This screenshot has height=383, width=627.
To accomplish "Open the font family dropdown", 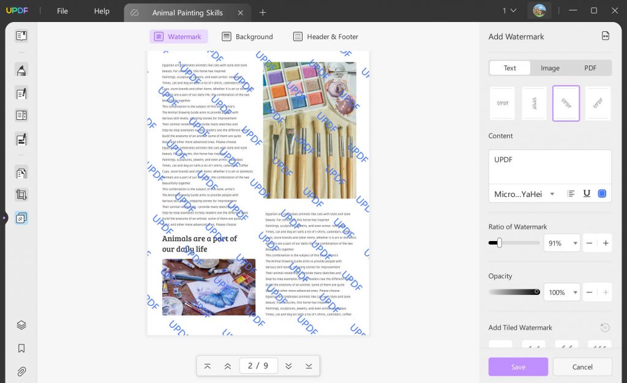I will [524, 193].
